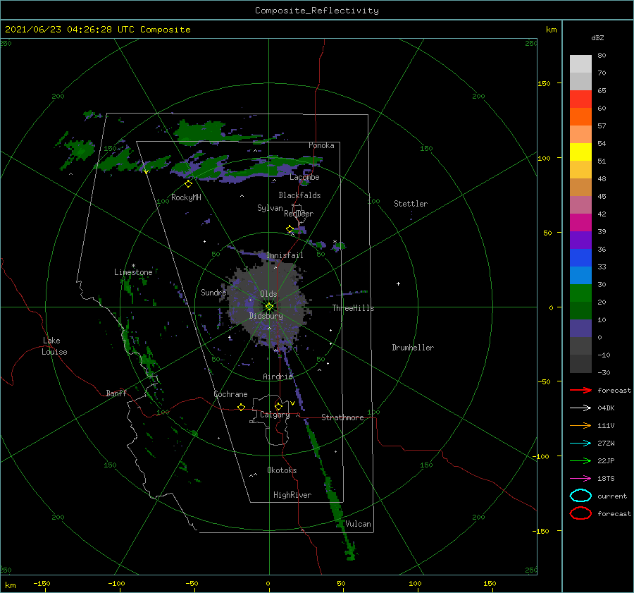Select the blue 33-36 dBZ color swatch

pyautogui.click(x=580, y=258)
